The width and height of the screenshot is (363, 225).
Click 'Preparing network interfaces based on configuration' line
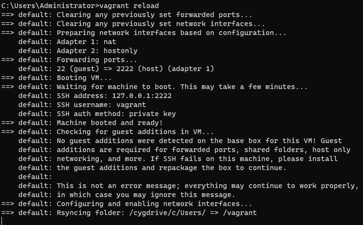(x=171, y=33)
